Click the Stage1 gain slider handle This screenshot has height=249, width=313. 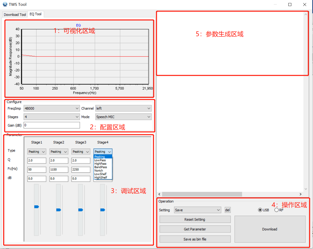click(37, 207)
